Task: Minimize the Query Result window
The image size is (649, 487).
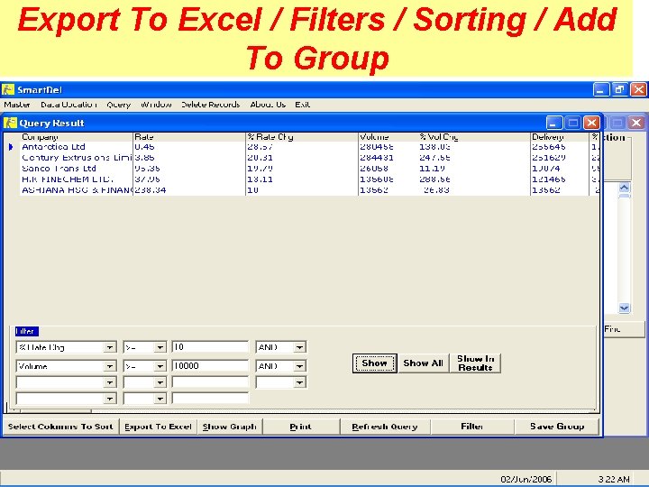Action: pos(554,123)
